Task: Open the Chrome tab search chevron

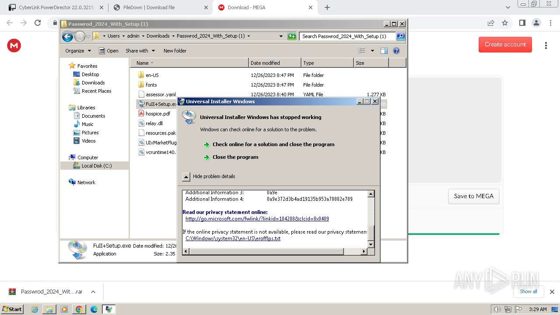Action: tap(508, 7)
